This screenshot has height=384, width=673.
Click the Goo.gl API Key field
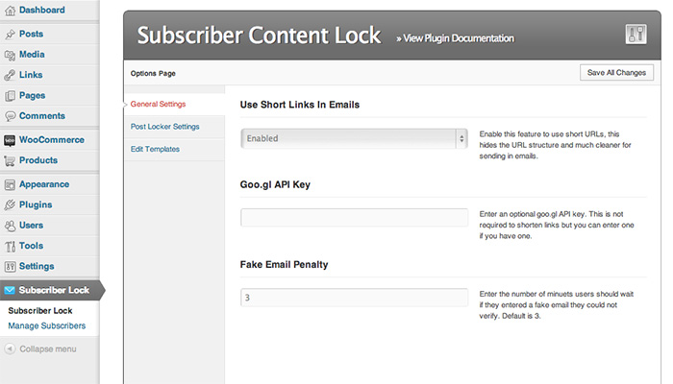click(354, 217)
